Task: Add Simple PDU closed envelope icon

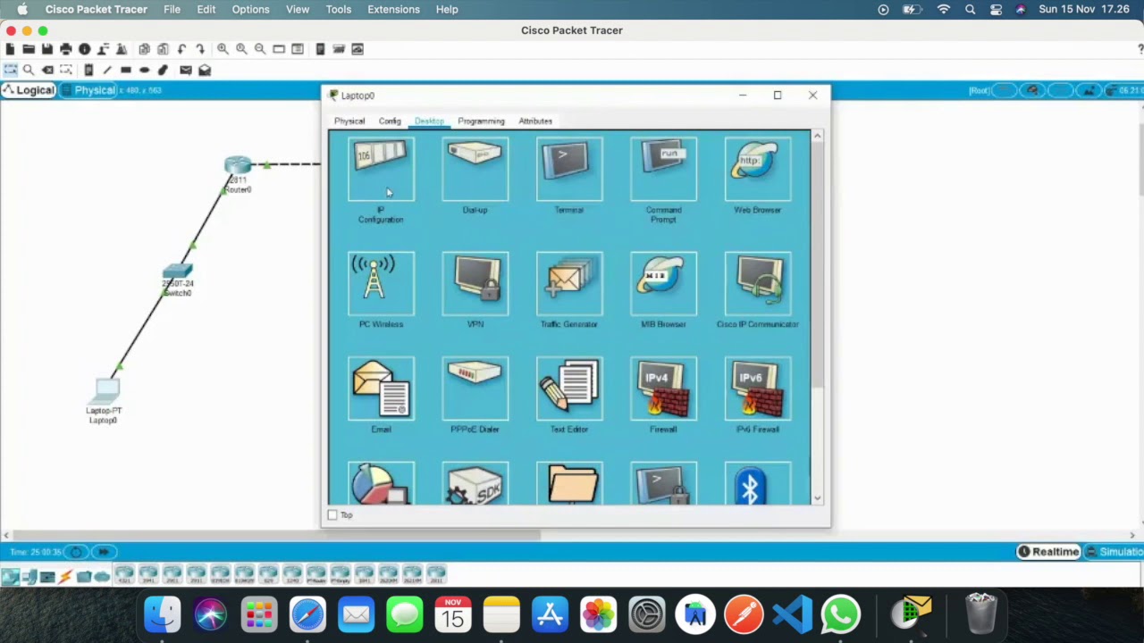Action: (185, 70)
